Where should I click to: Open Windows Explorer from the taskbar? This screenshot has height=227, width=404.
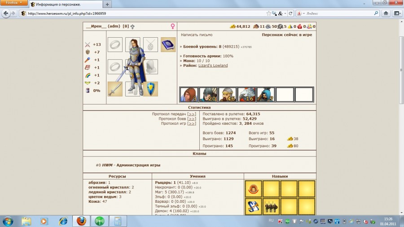26,221
